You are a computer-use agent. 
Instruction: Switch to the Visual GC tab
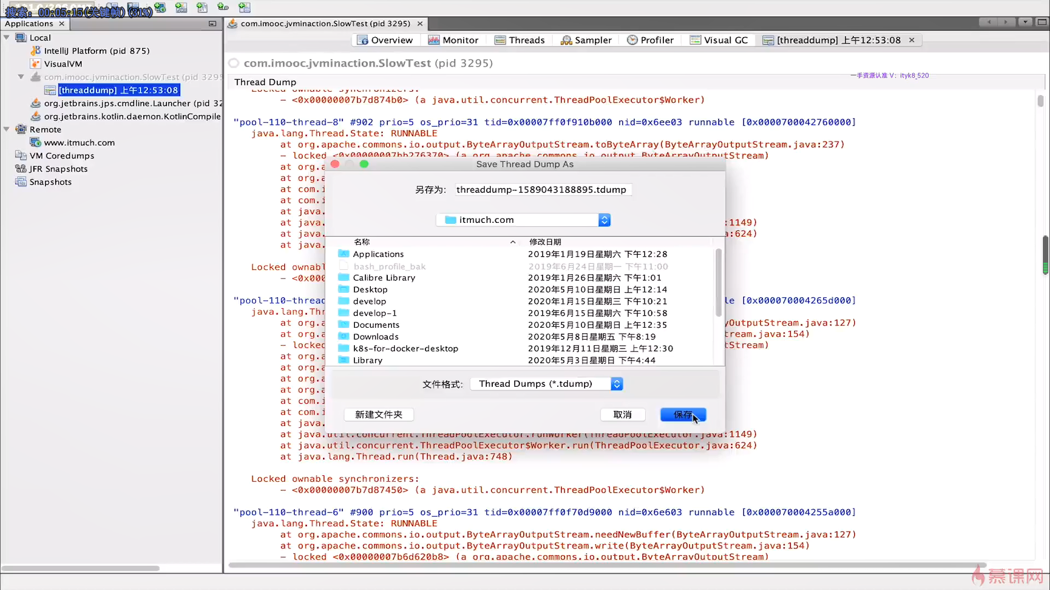point(719,40)
